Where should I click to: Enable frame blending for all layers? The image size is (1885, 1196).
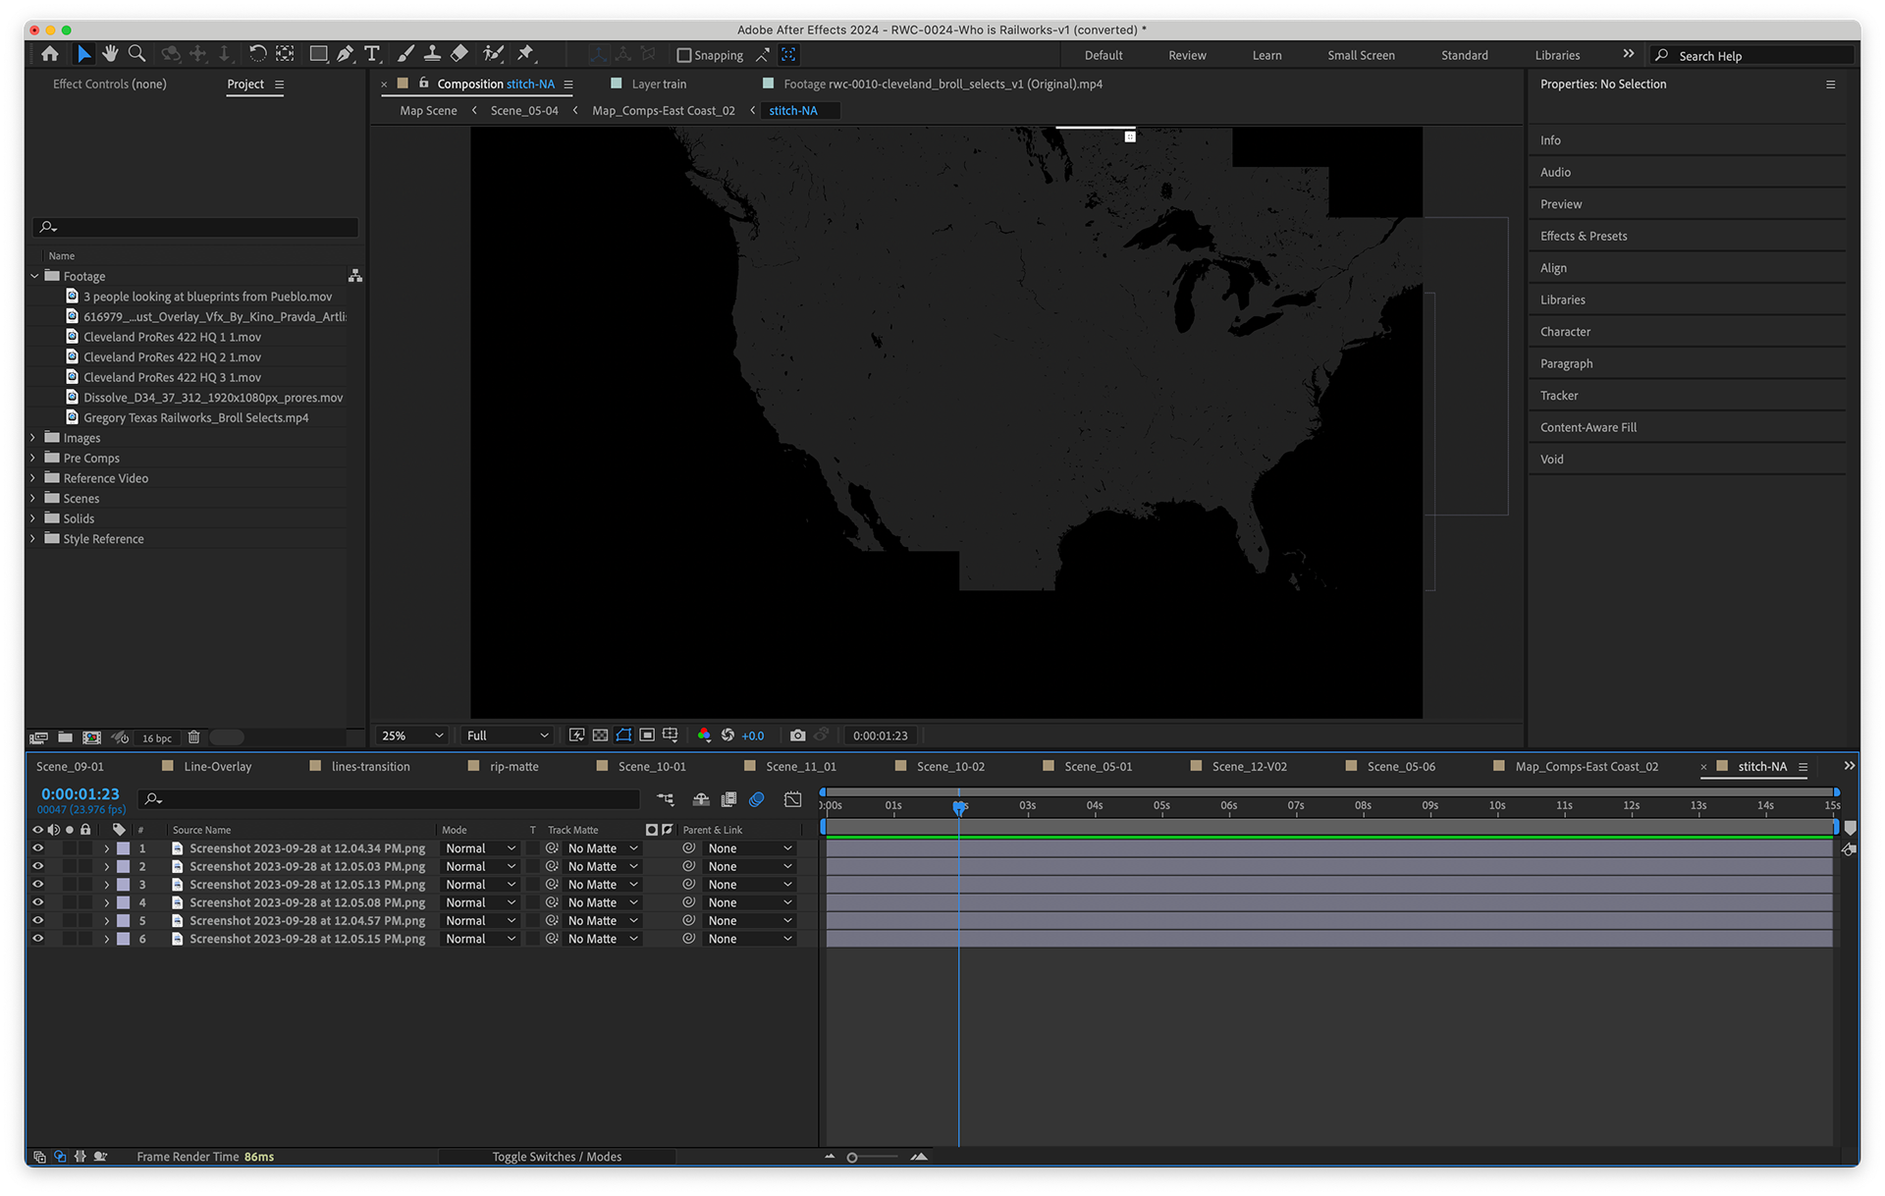click(728, 800)
